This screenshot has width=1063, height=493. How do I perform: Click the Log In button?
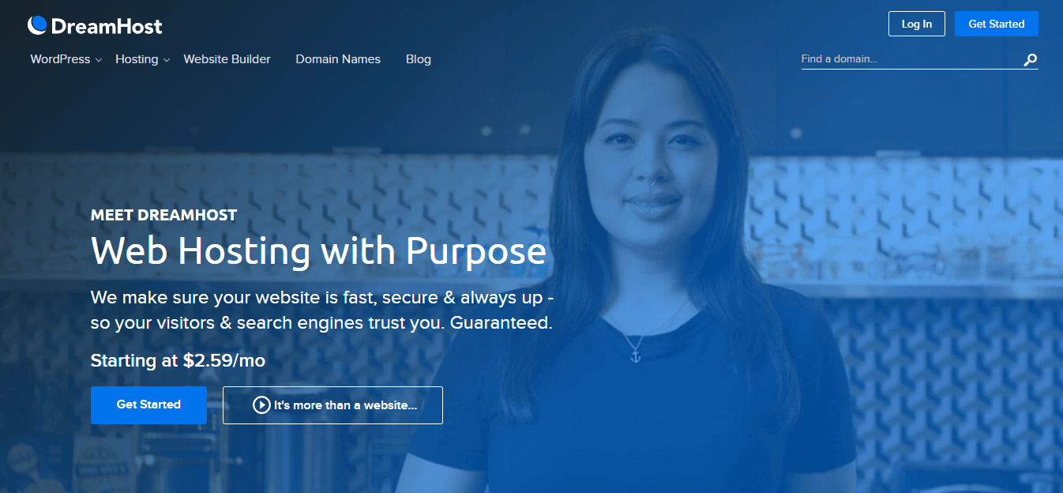click(917, 24)
